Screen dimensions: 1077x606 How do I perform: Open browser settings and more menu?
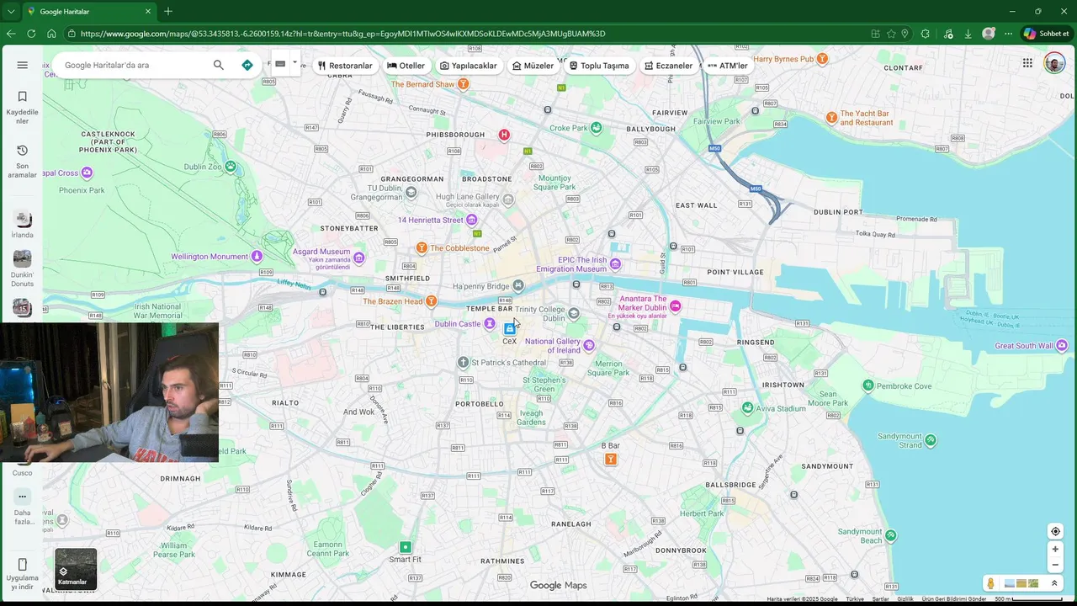[x=1009, y=34]
